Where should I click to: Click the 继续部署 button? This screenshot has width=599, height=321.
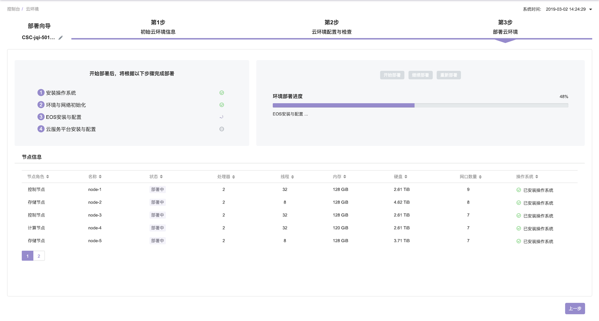click(x=420, y=75)
